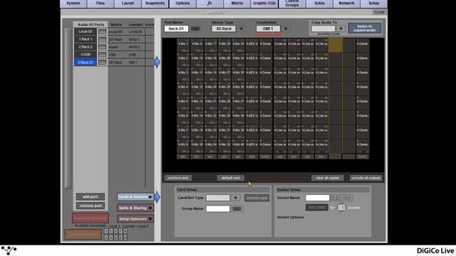Click the clear all copies button
456x256 pixels.
pos(328,178)
